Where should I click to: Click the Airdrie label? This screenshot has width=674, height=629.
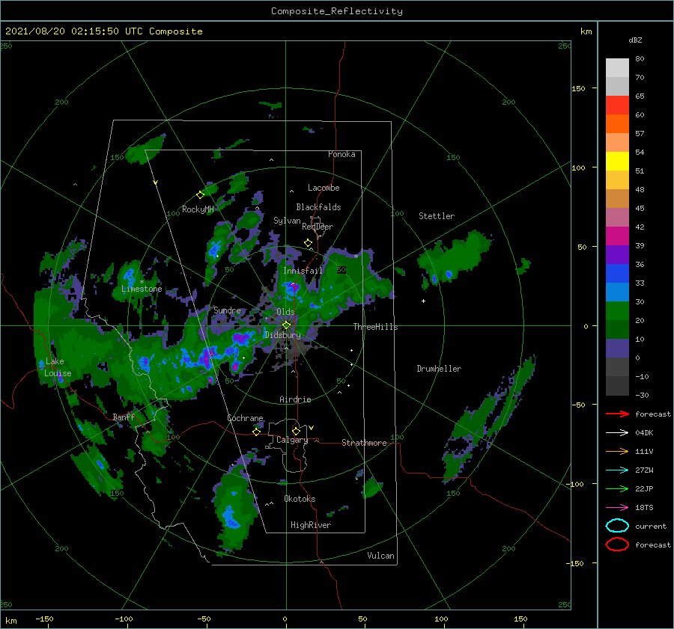point(295,399)
